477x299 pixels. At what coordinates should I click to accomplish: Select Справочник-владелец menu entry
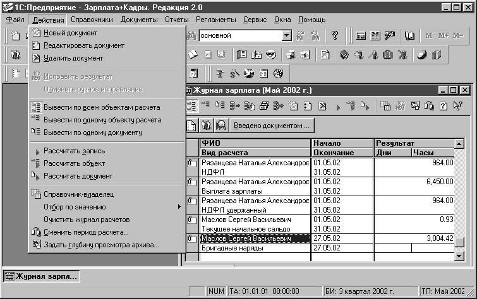click(107, 194)
